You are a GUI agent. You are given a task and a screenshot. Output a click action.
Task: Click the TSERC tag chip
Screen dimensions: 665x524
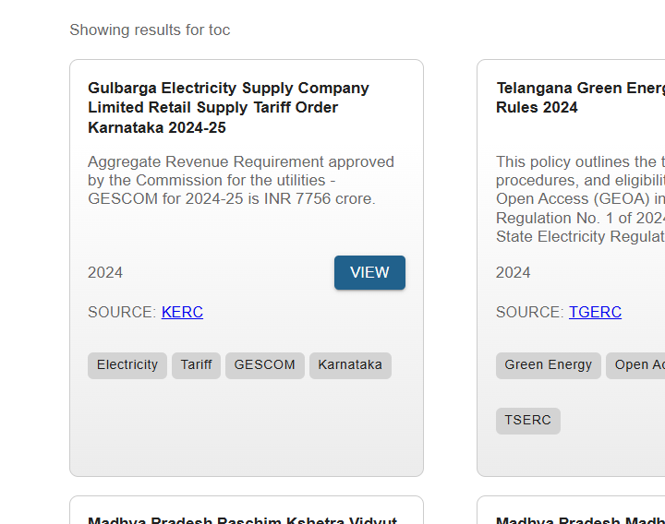[527, 421]
